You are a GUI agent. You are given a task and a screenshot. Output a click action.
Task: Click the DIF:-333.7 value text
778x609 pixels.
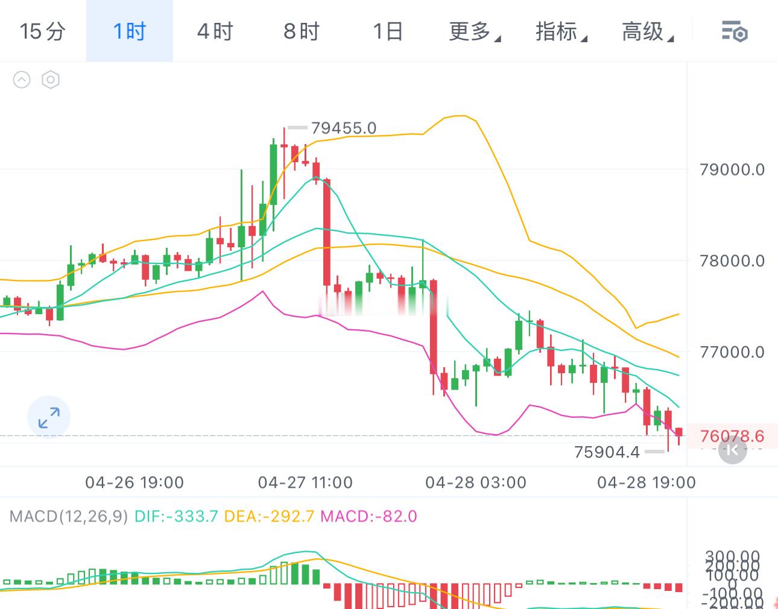point(175,516)
